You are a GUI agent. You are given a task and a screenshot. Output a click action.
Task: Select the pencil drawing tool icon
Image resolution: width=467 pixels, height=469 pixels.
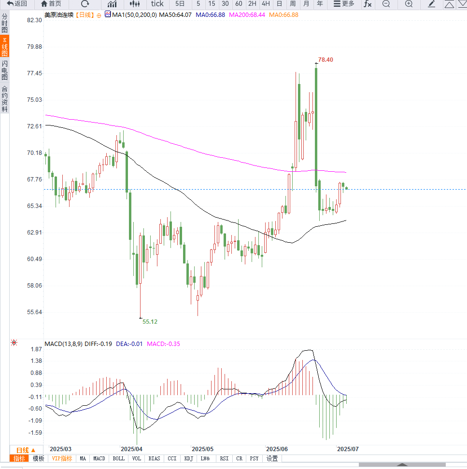[x=432, y=4]
